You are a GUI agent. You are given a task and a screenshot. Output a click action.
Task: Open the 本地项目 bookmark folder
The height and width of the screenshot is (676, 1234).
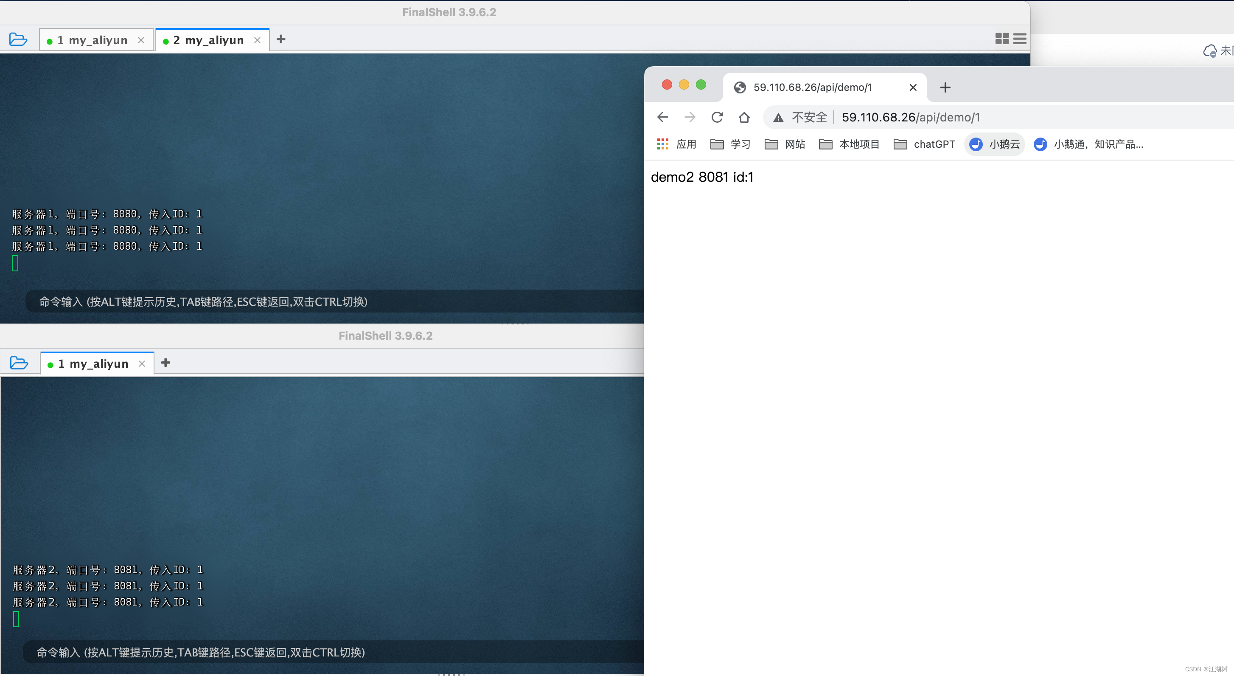(x=849, y=144)
